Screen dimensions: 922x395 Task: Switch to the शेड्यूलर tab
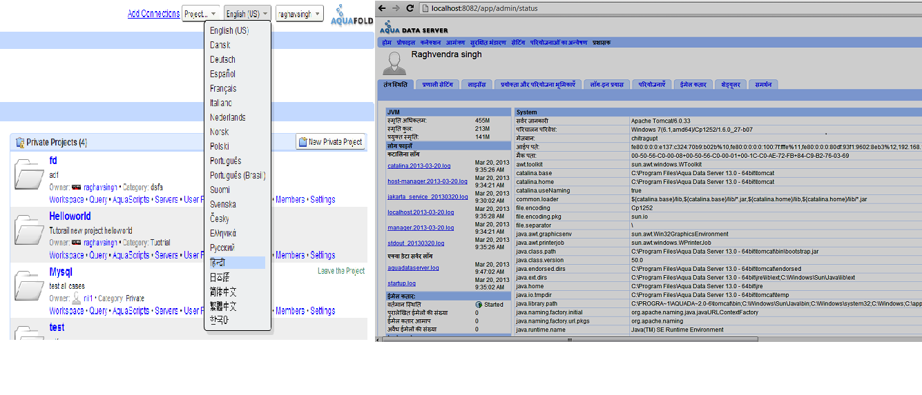pos(731,84)
